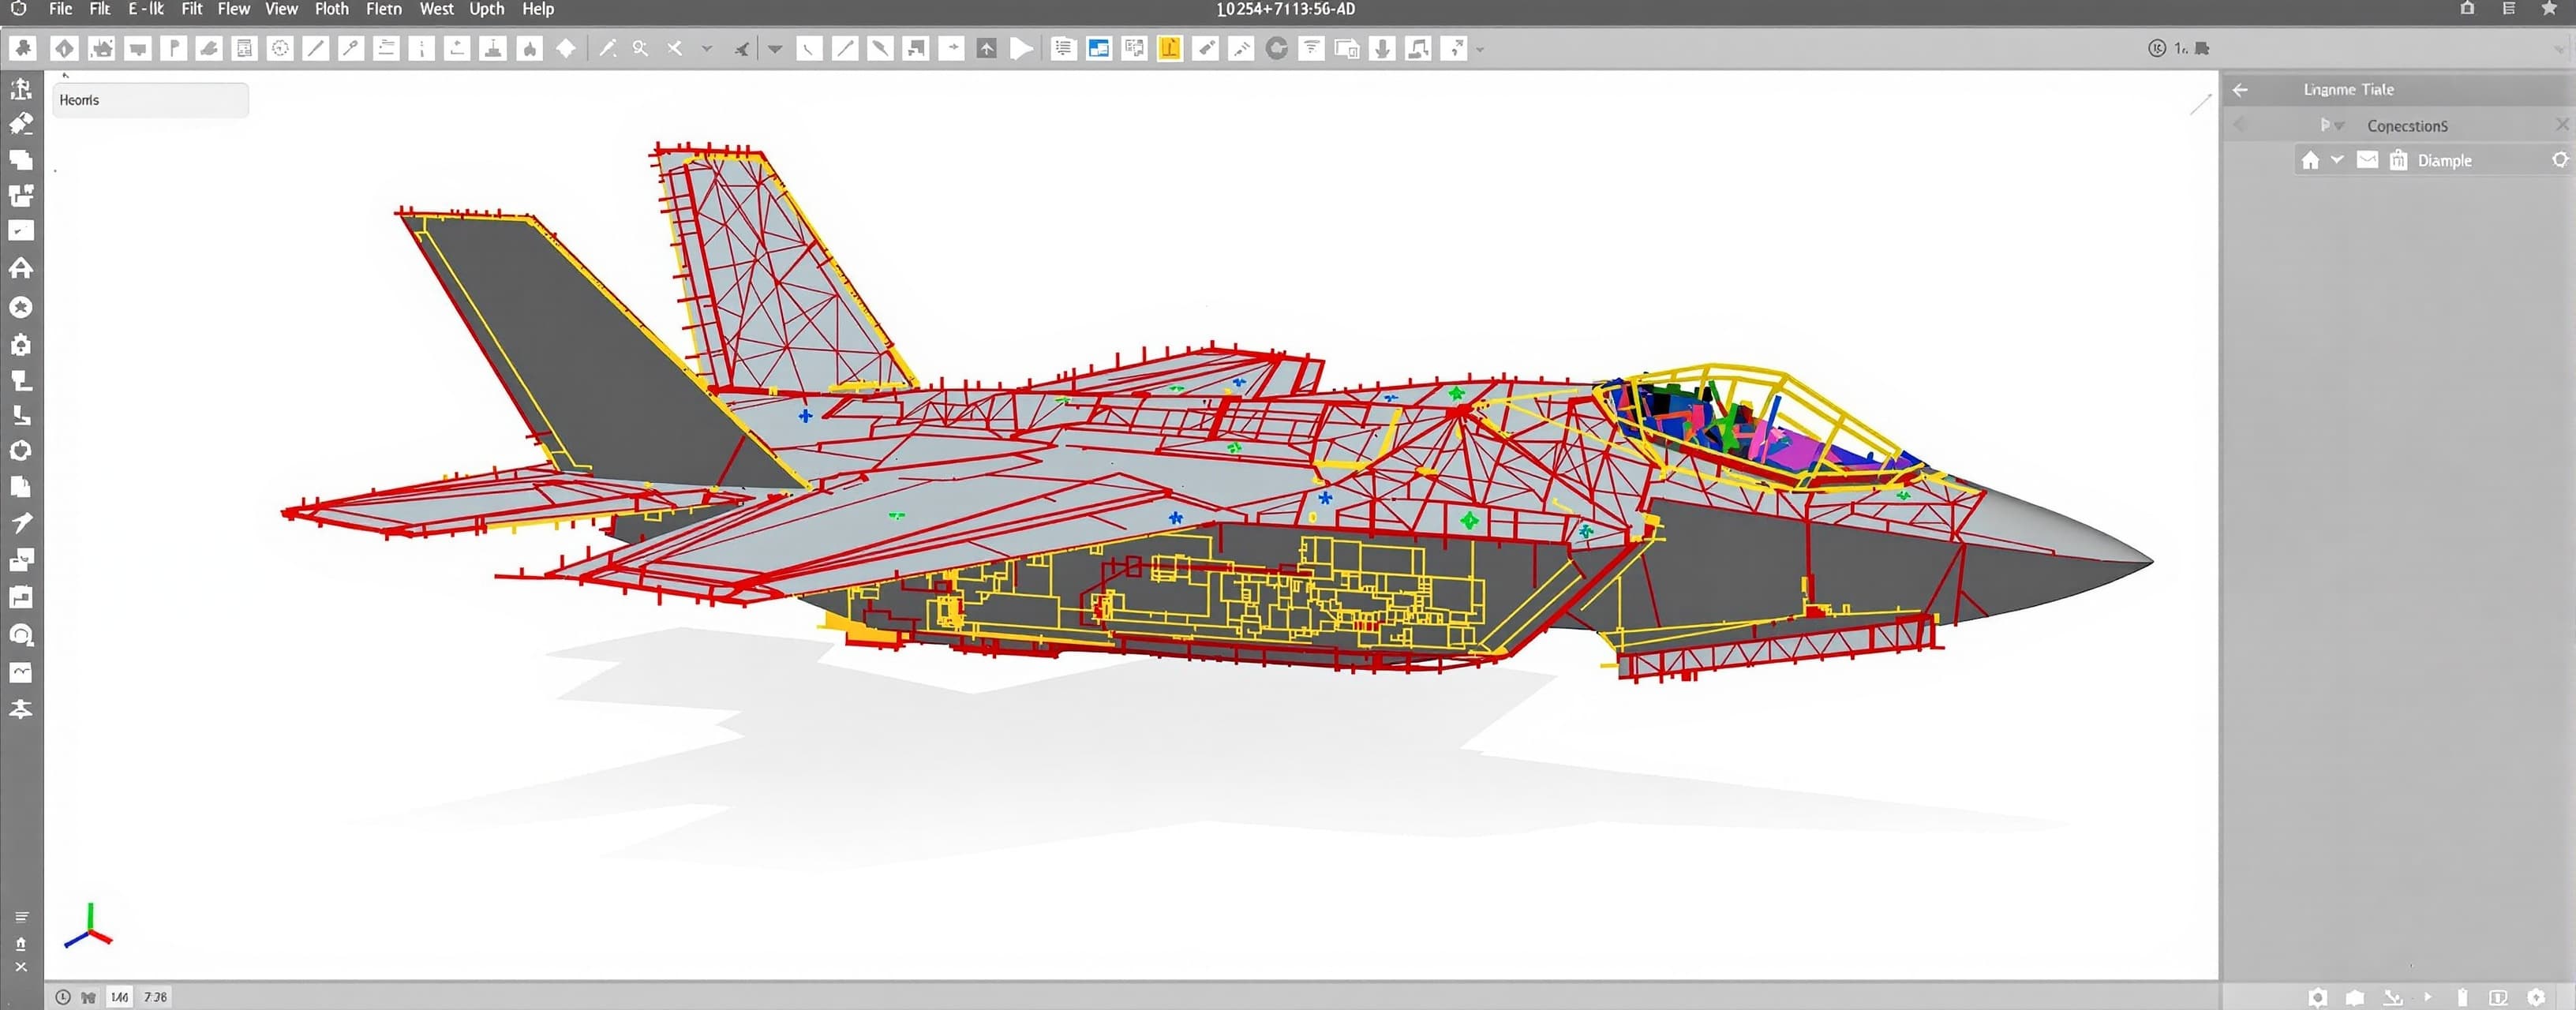Click the star circle icon in left sidebar

pos(21,307)
